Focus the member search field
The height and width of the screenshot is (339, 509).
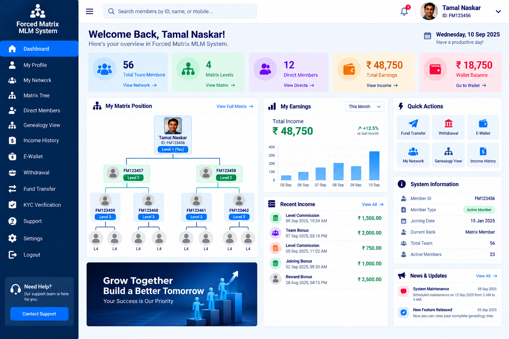[x=180, y=11]
